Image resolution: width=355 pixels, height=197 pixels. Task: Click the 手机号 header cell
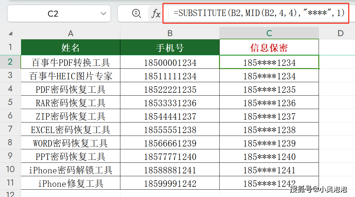[x=170, y=48]
